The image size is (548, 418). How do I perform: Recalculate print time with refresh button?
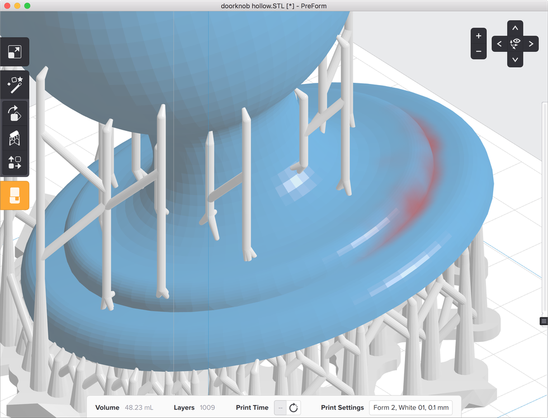pos(294,407)
